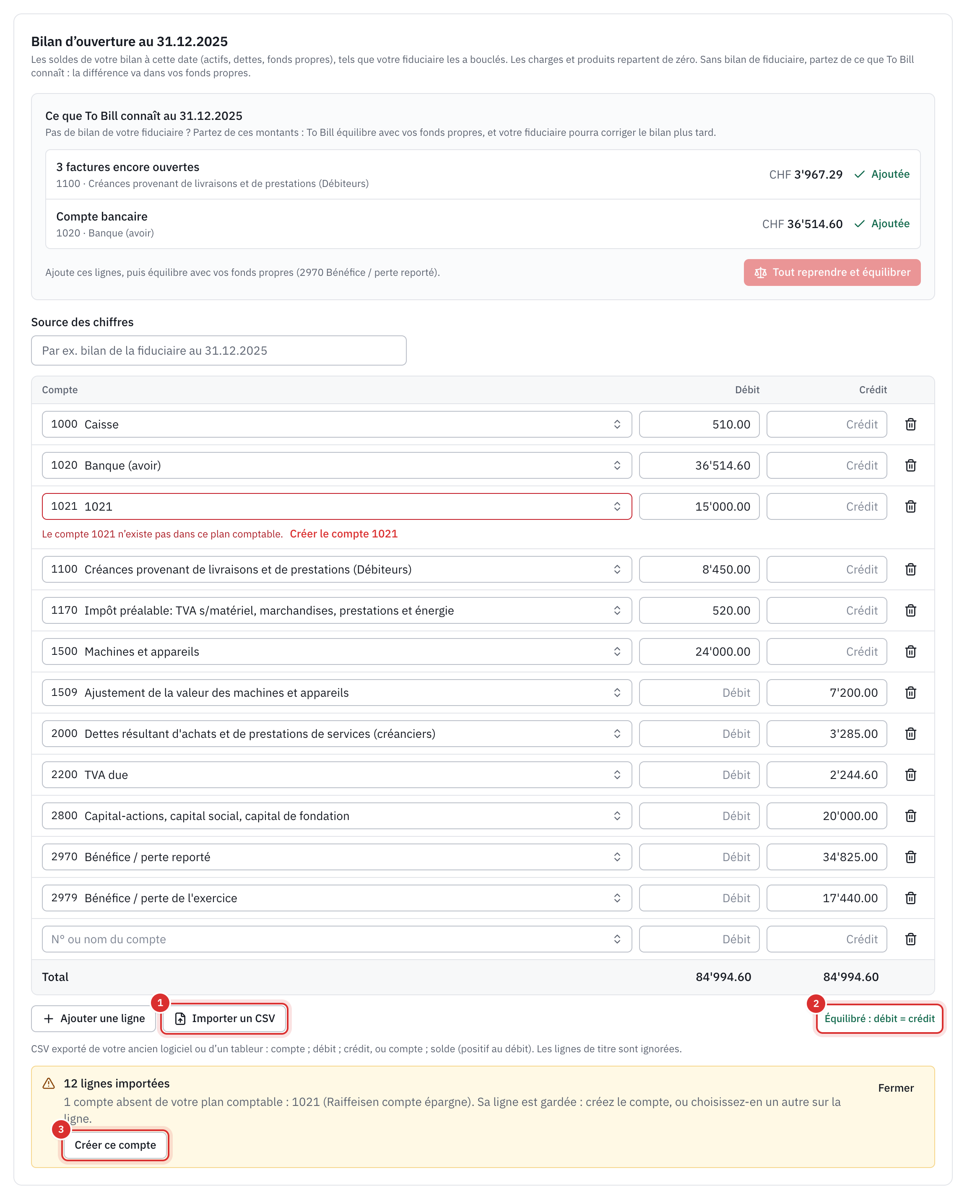Delete the 1509 Ajustement row
Screen dimensions: 967x1199
(x=910, y=693)
